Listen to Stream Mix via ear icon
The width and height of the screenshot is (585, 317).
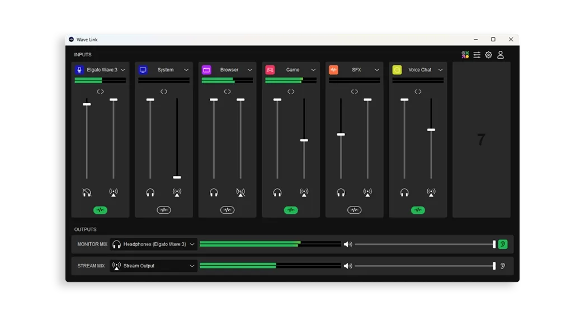(x=503, y=266)
